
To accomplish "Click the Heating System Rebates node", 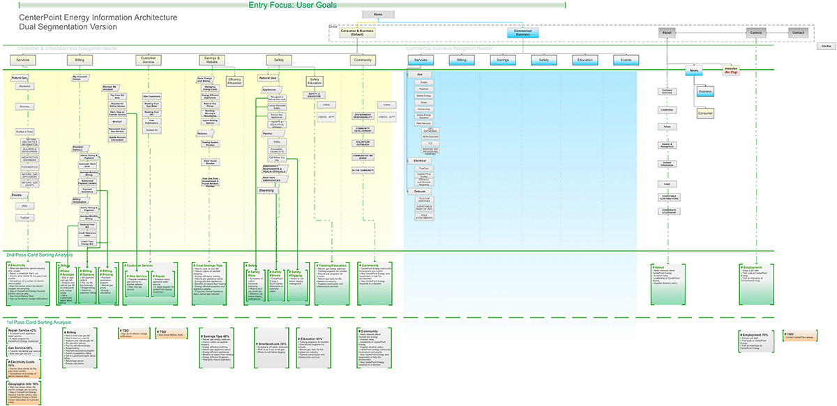I will click(210, 143).
